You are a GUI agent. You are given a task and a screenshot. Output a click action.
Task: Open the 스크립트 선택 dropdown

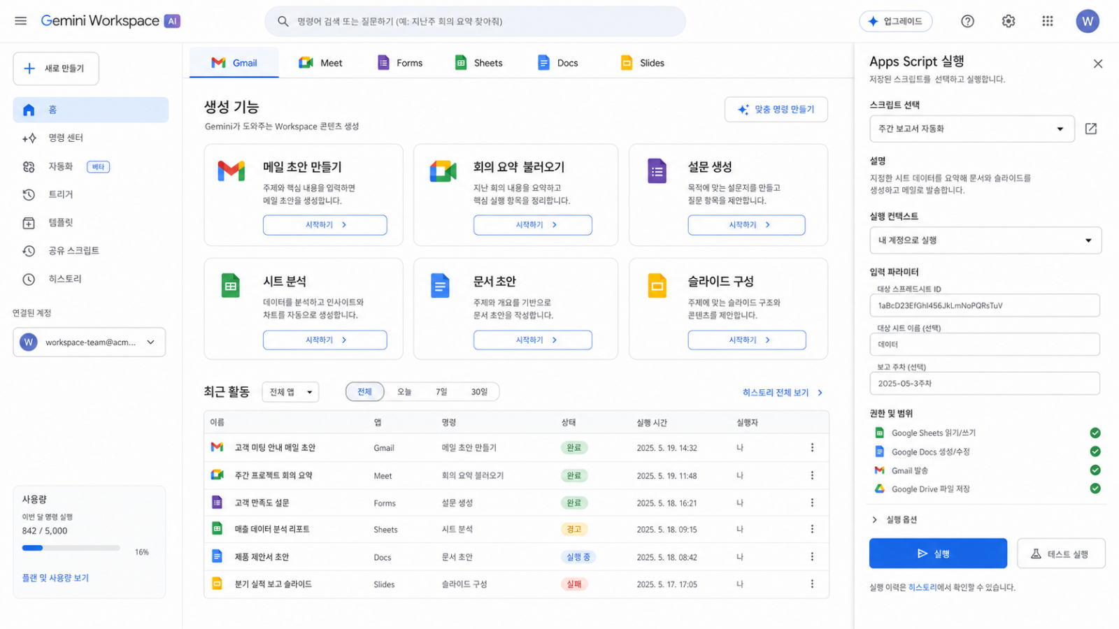(972, 129)
